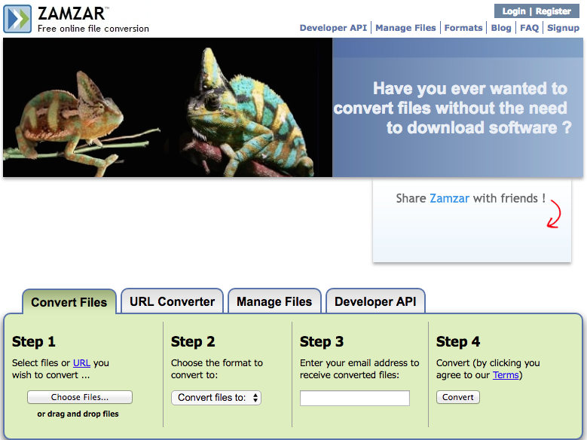
Task: Open the FAQ link
Action: tap(529, 28)
